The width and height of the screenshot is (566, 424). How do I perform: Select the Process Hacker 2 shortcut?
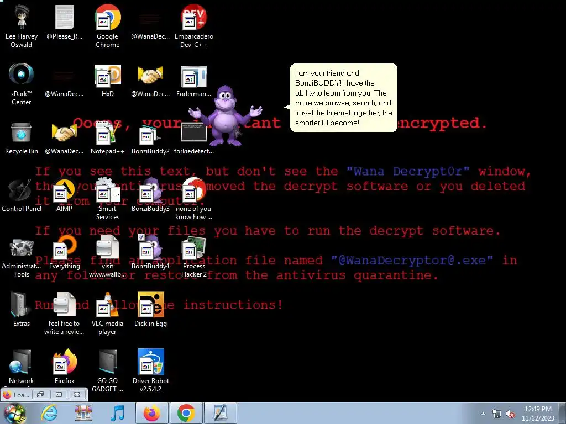tap(194, 256)
